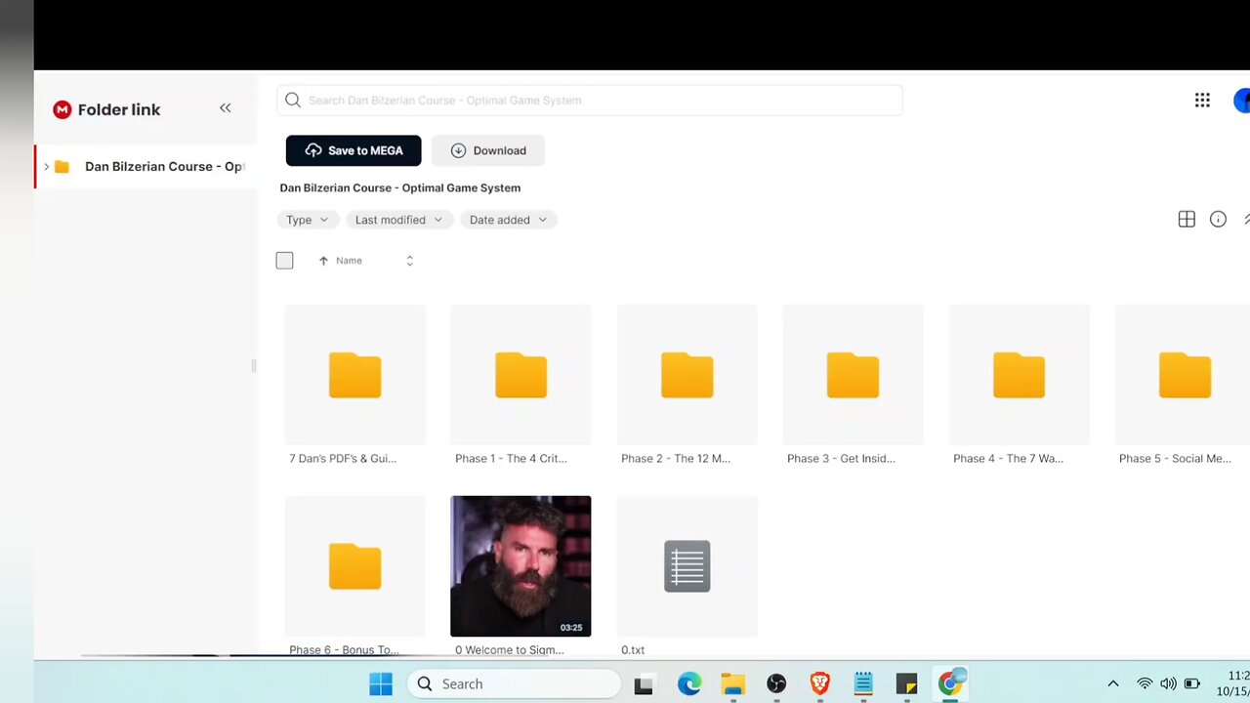Launch Brave browser from the taskbar

820,683
